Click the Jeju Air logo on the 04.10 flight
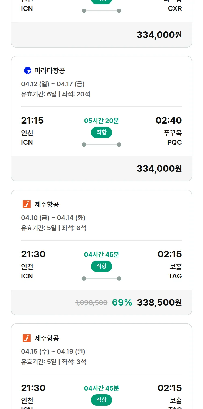This screenshot has height=409, width=203. tap(27, 204)
